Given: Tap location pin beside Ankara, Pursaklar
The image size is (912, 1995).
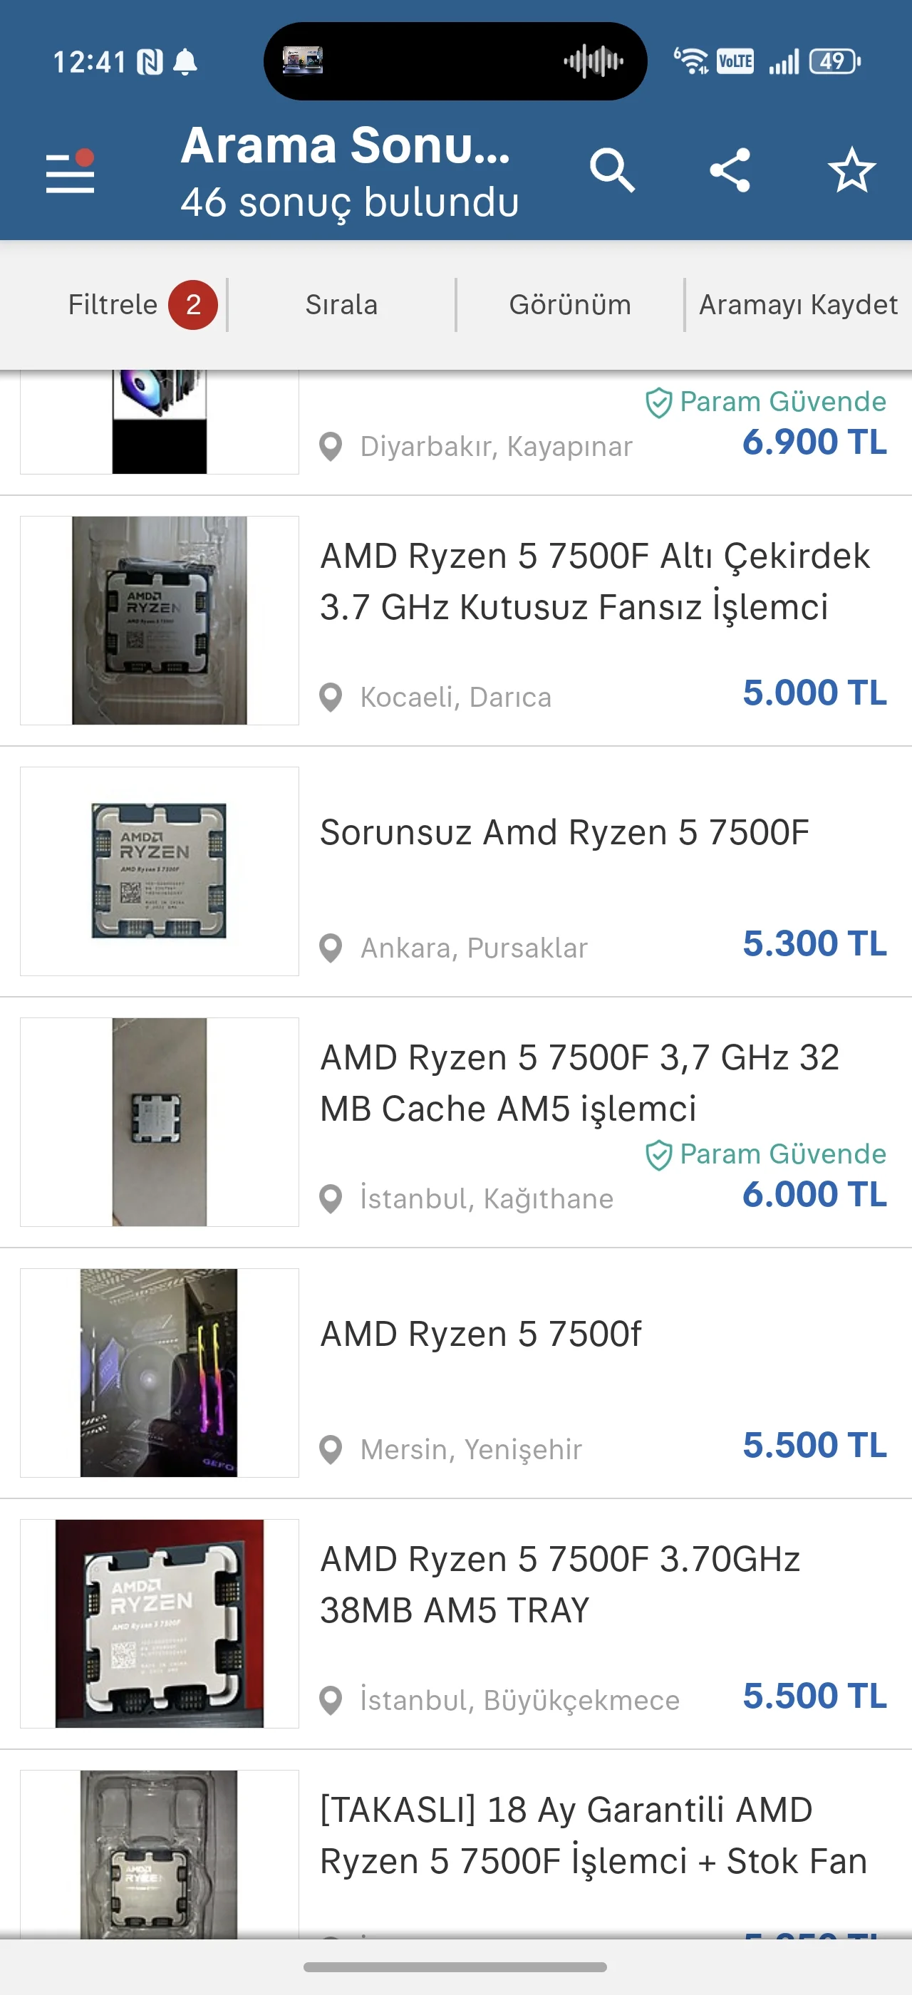Looking at the screenshot, I should click(x=331, y=948).
